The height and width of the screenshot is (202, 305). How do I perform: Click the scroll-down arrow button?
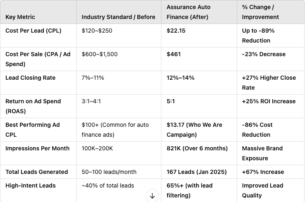[x=152, y=196]
